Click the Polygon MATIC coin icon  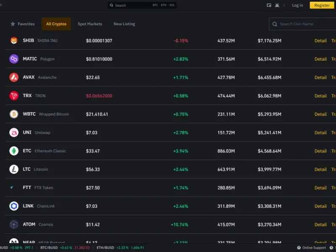tap(14, 59)
